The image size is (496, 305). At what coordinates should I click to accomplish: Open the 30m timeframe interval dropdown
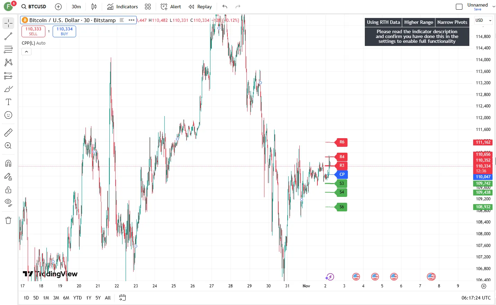tap(76, 7)
